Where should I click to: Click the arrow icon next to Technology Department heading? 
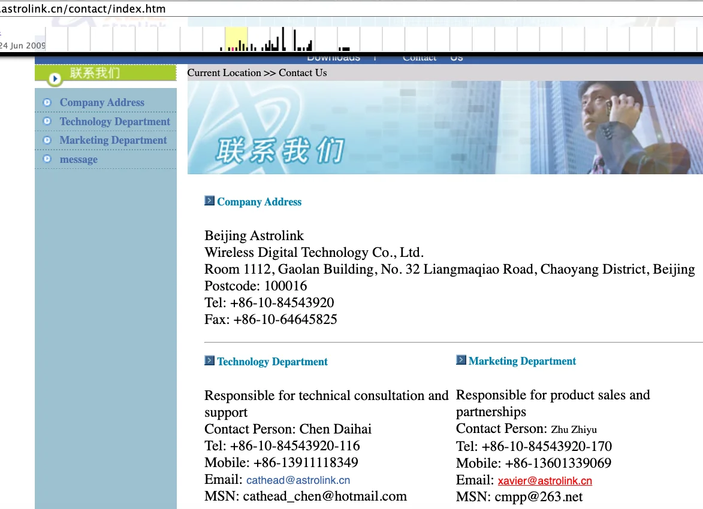[209, 360]
